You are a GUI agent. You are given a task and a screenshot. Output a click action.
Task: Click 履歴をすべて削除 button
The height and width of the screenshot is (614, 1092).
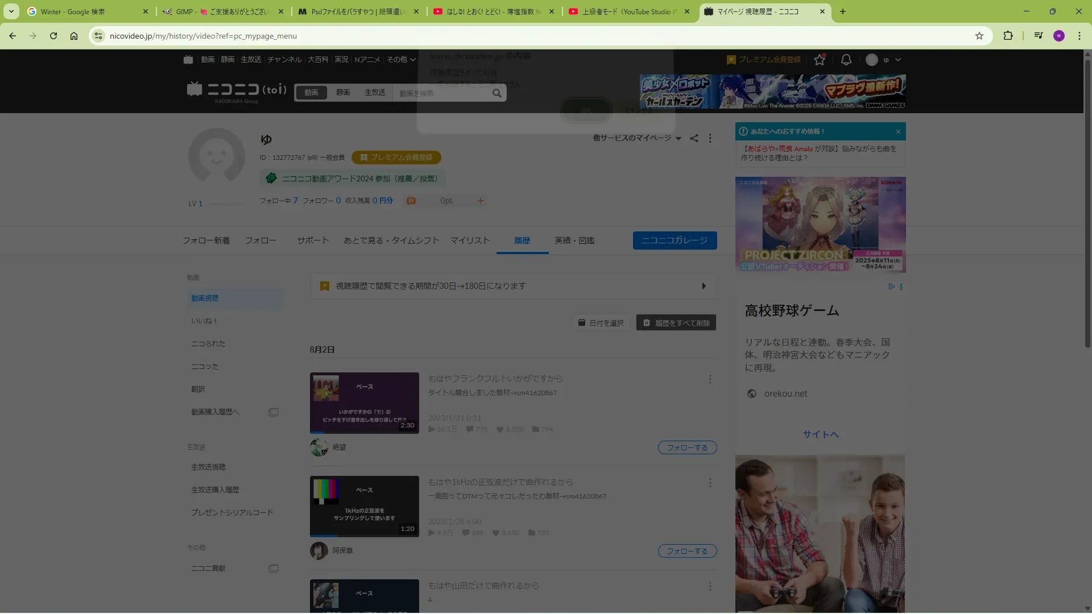676,323
